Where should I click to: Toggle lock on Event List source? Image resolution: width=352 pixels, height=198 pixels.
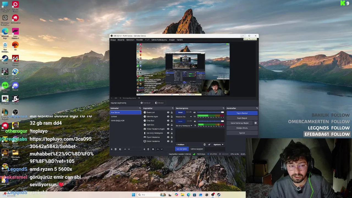coord(172,112)
